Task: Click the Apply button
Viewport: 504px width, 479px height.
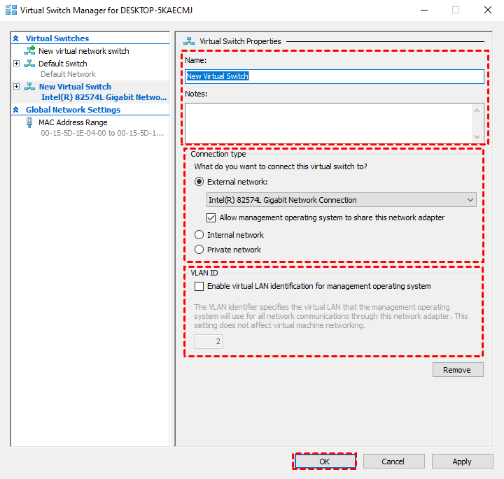Action: coord(462,462)
